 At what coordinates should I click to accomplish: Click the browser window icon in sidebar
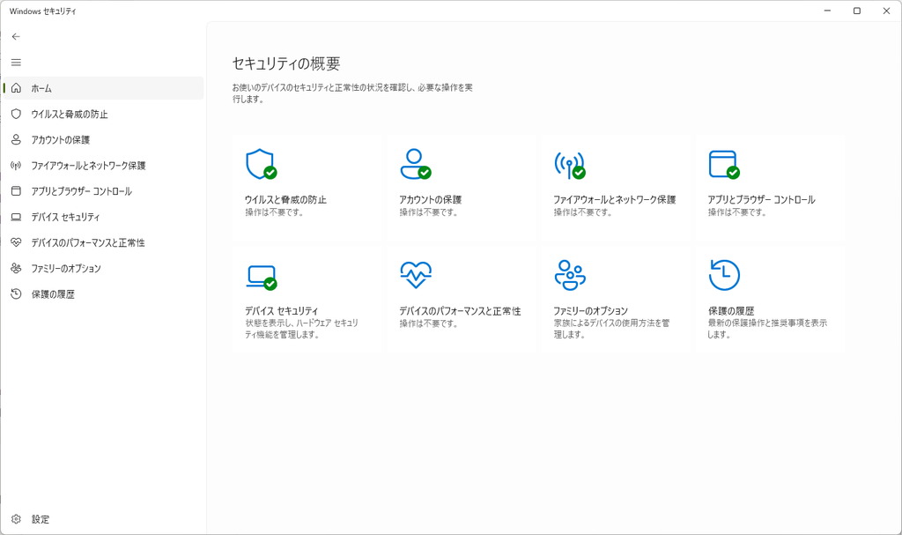(x=16, y=190)
